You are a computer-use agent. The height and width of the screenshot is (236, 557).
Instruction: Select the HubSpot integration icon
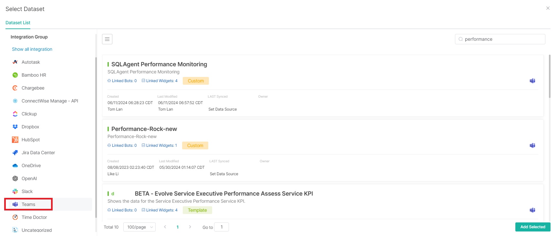[15, 140]
